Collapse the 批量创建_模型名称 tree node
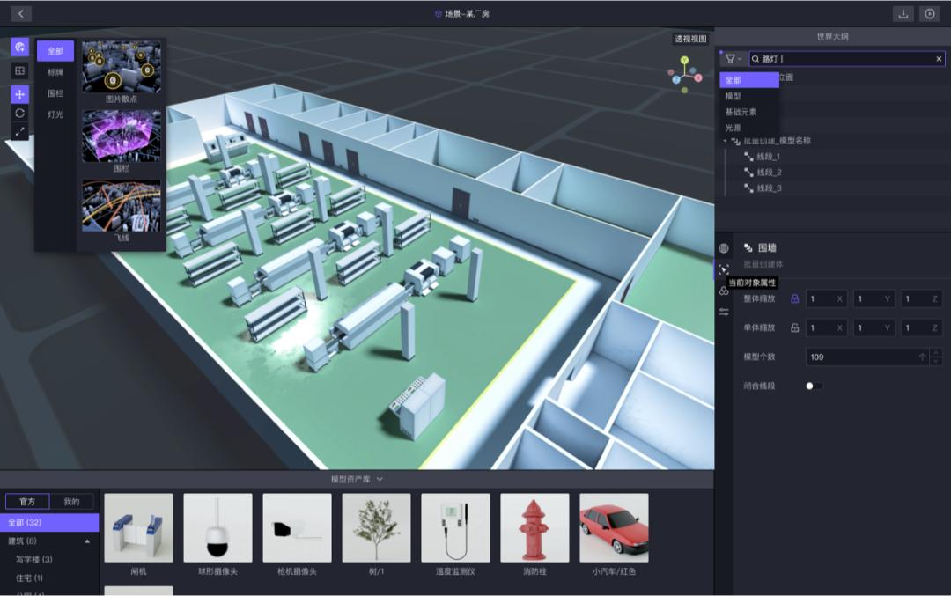The image size is (951, 596). click(x=726, y=140)
